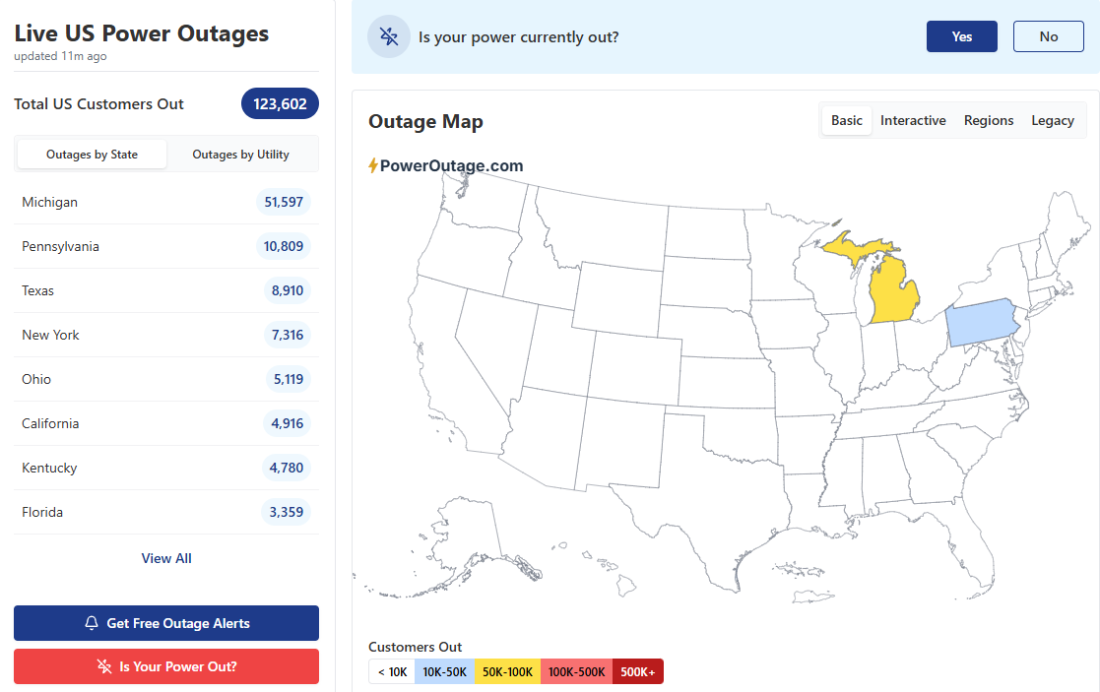1100x692 pixels.
Task: Click the unplugged icon on red button
Action: 104,666
